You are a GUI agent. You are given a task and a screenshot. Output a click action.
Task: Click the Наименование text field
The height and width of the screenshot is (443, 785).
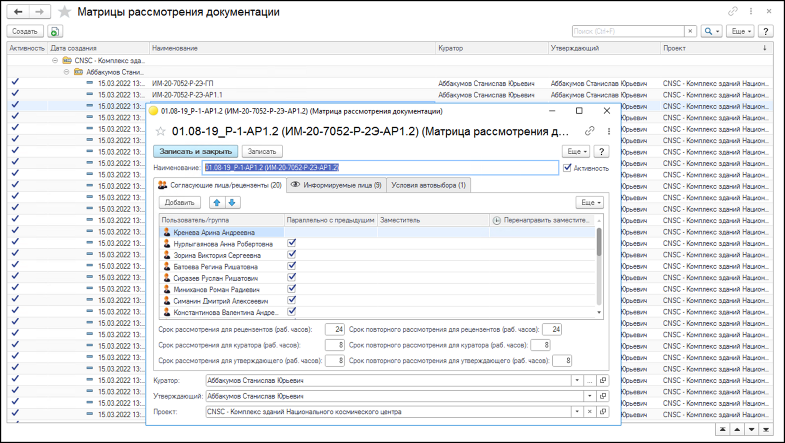pyautogui.click(x=380, y=168)
